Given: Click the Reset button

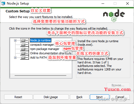Looking at the screenshot, I should point(18,97).
